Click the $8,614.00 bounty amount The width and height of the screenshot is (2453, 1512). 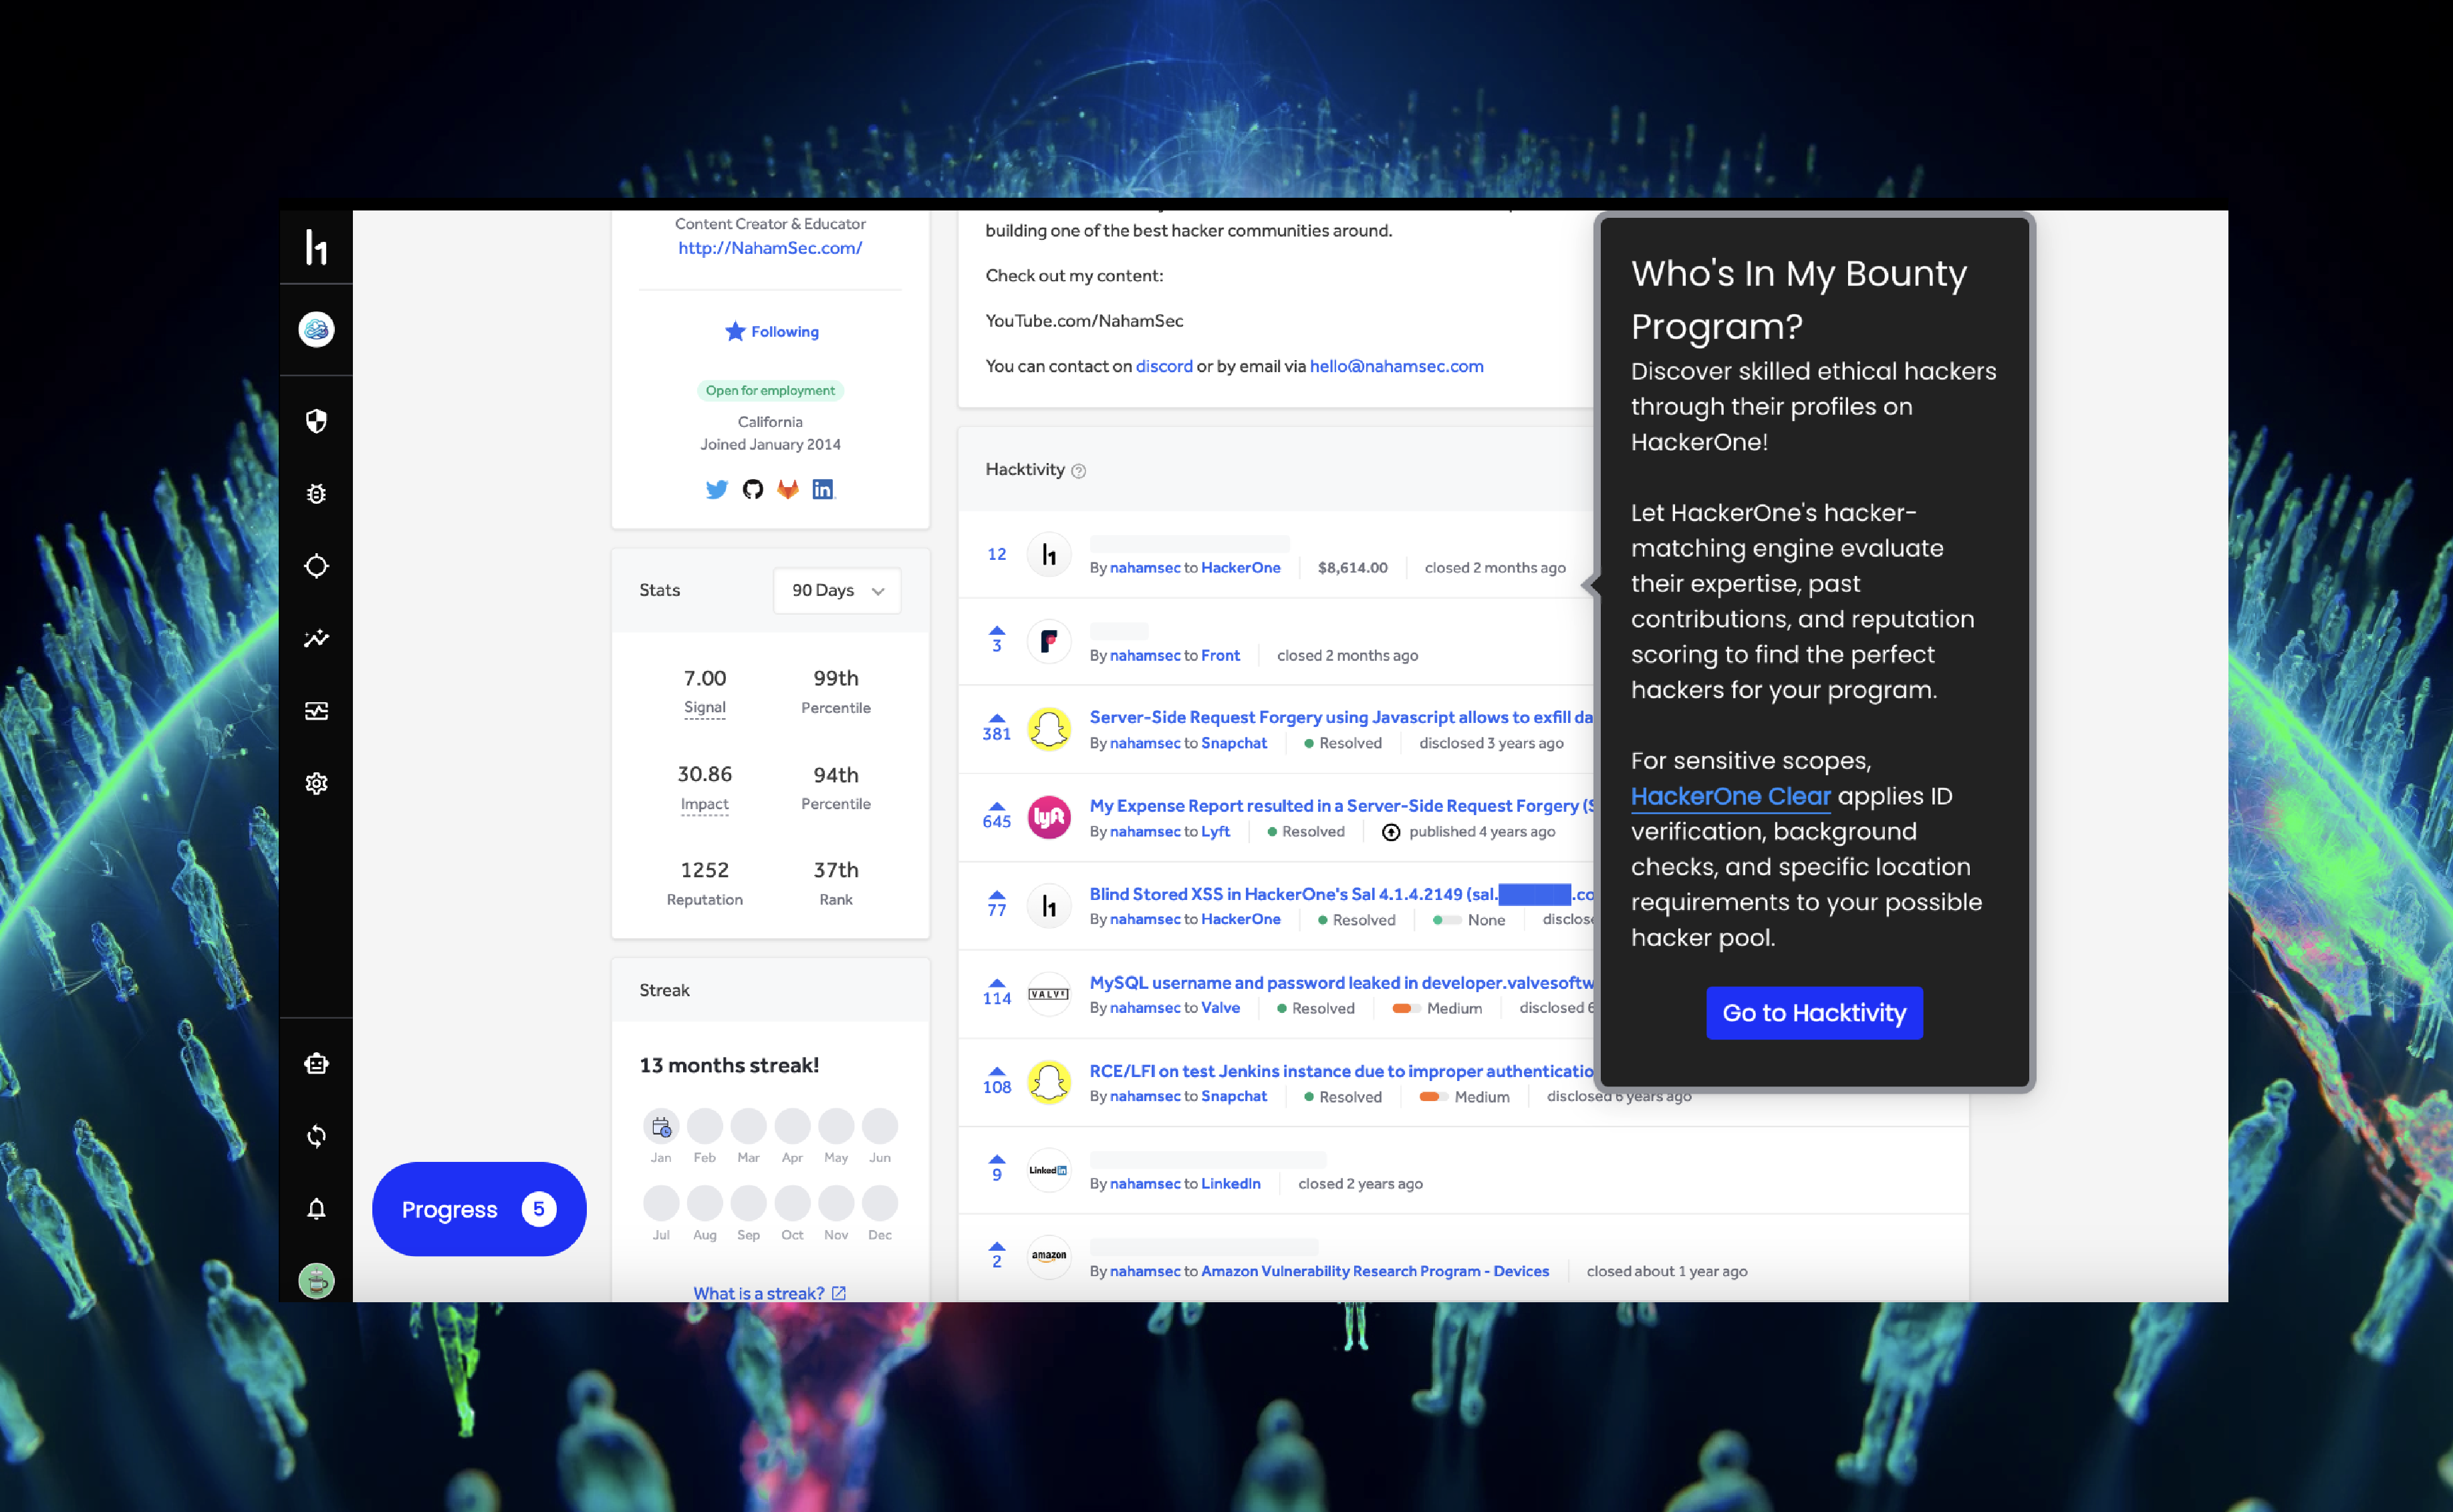pos(1351,567)
